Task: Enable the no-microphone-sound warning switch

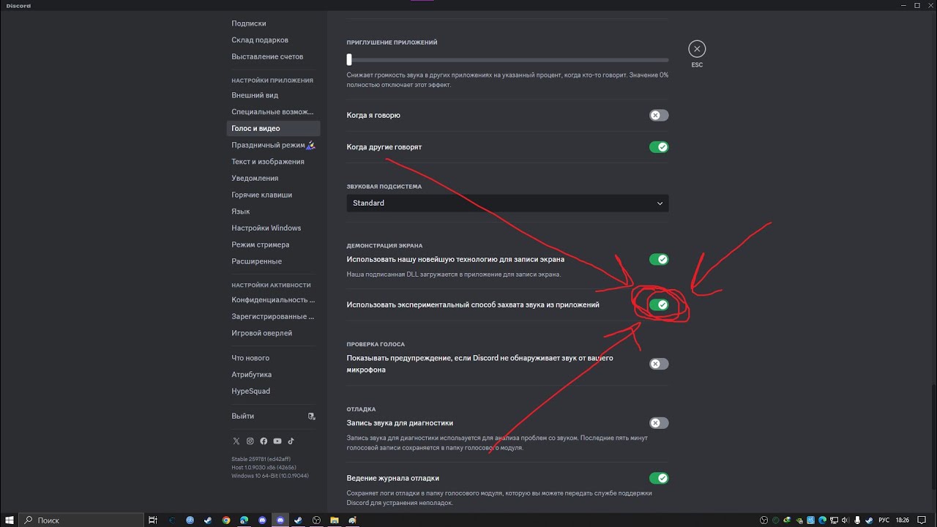Action: tap(659, 364)
